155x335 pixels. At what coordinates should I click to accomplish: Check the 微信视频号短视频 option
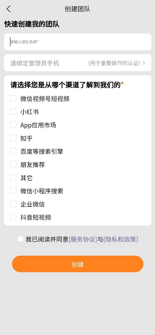(x=13, y=98)
